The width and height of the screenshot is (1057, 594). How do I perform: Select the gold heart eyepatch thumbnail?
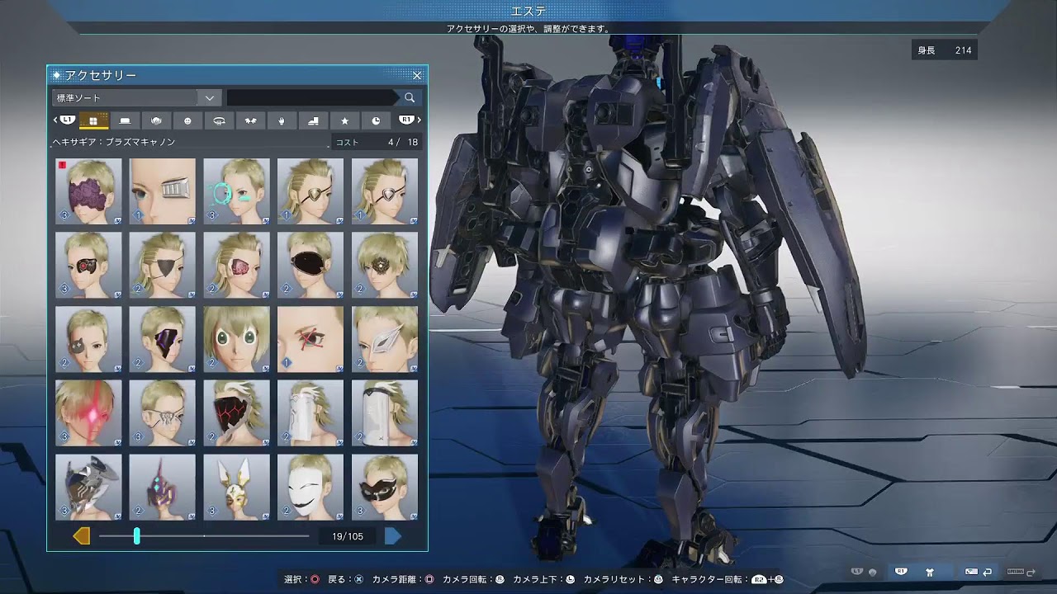(x=310, y=191)
